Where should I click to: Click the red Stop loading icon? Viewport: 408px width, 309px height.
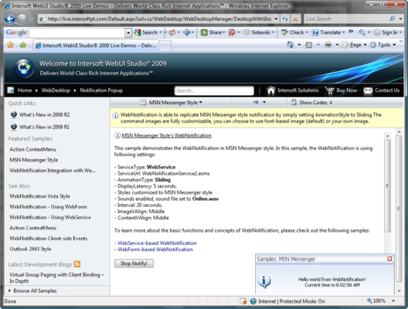tap(296, 19)
